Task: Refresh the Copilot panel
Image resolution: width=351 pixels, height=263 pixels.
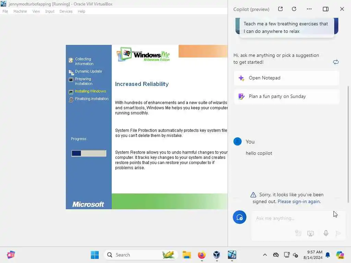Action: (294, 9)
